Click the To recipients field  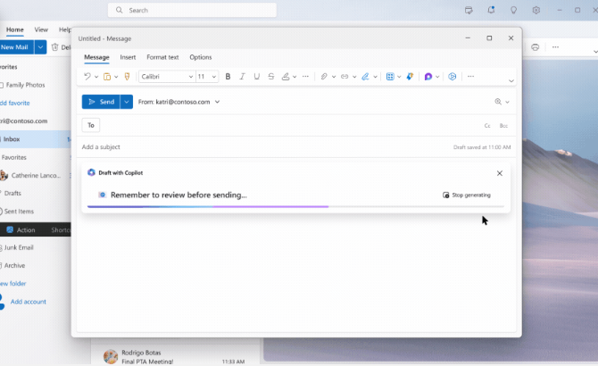click(x=290, y=125)
